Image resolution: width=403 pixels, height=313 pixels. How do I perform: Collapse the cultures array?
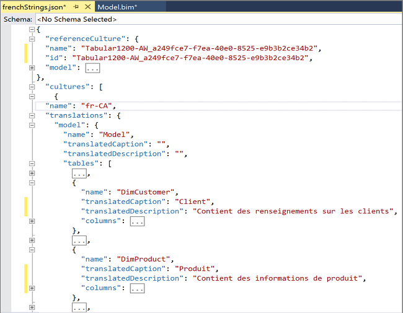32,87
